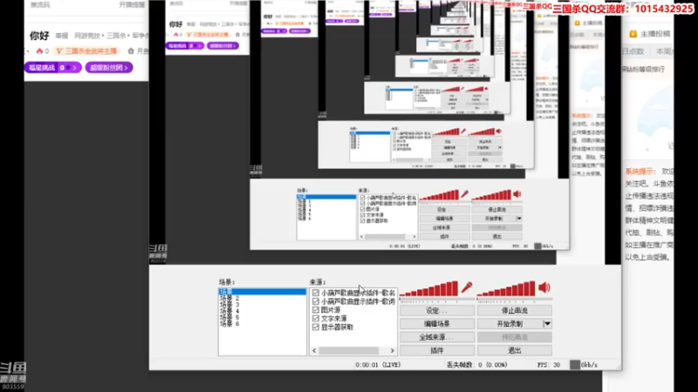Viewport: 698px width, 392px height.
Task: Click the sources list horizontal scrollbar thumb
Action: tap(348, 351)
